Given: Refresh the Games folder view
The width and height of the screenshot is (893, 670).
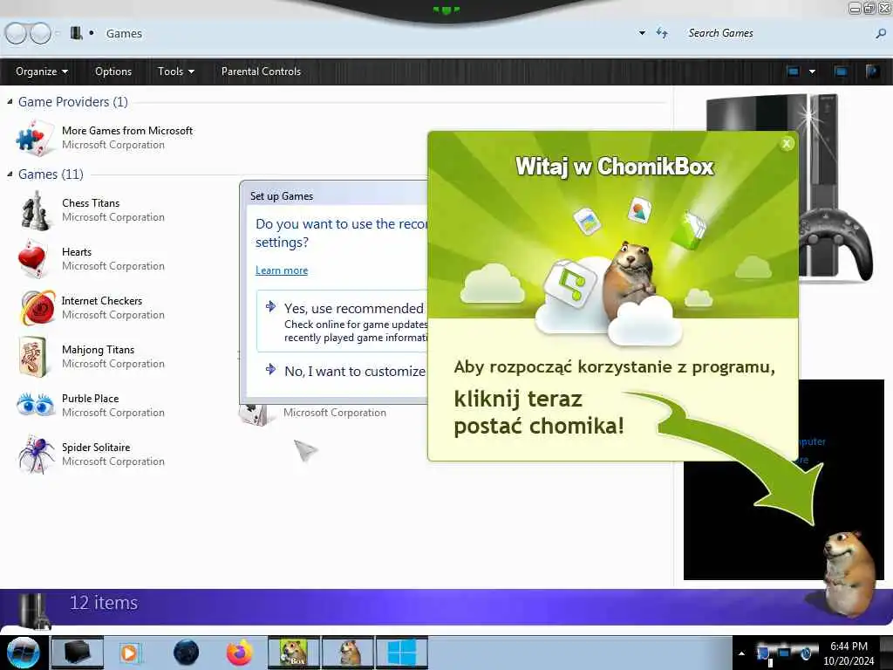Looking at the screenshot, I should pos(662,33).
